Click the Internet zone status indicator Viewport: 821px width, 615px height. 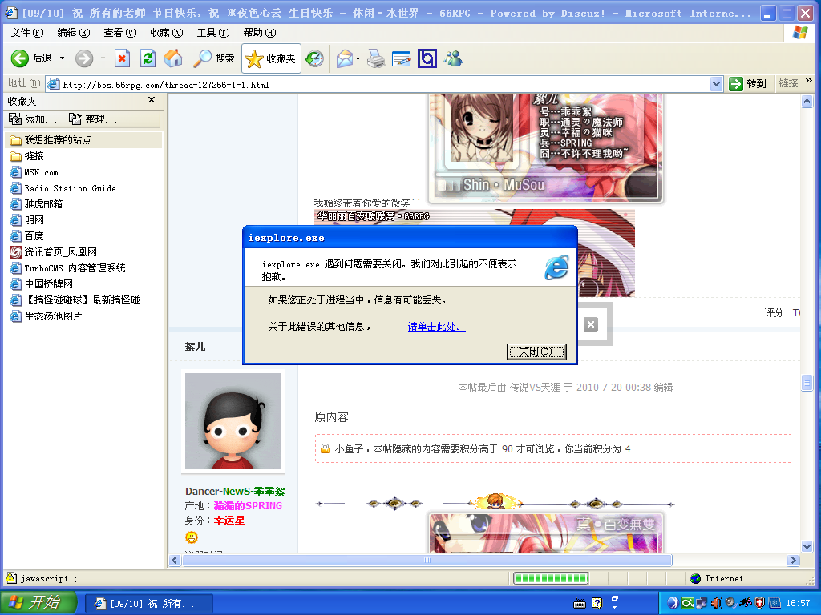(717, 578)
